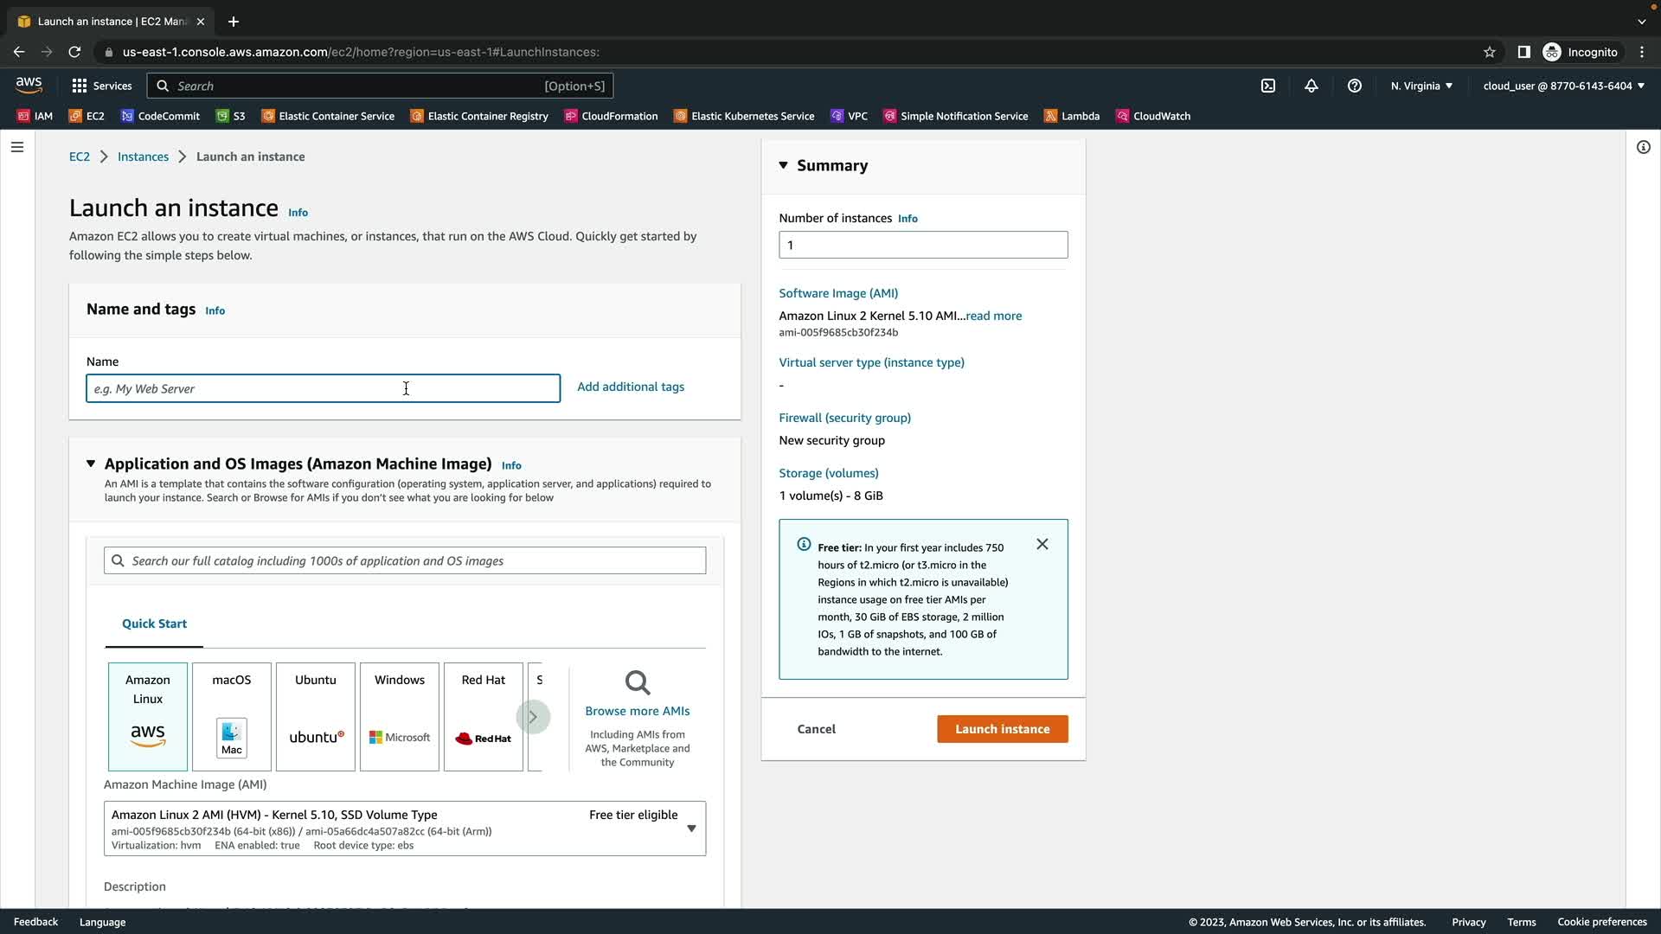Click the CloudWatch bookmark shortcut

[x=1153, y=116]
